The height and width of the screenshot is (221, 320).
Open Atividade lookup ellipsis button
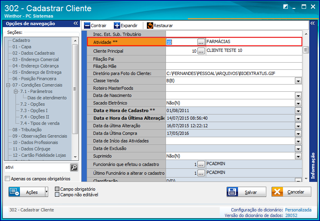201,42
